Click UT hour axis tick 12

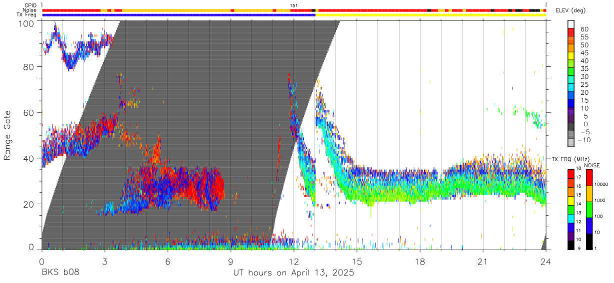pos(293,261)
